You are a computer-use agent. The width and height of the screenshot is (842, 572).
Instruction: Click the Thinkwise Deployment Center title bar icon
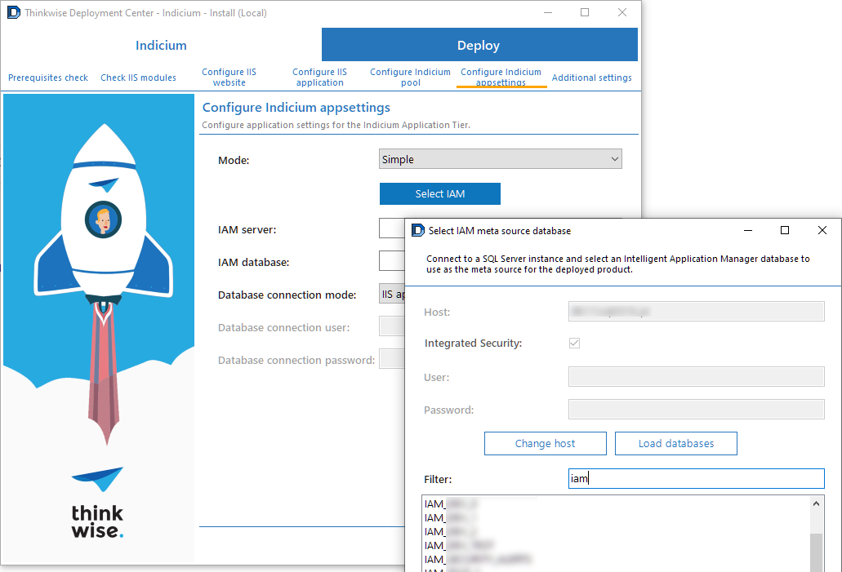[13, 12]
